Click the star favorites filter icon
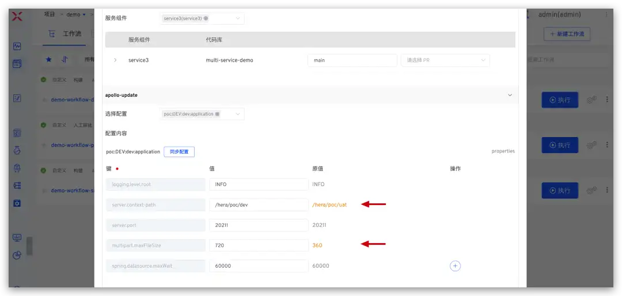 (48, 59)
